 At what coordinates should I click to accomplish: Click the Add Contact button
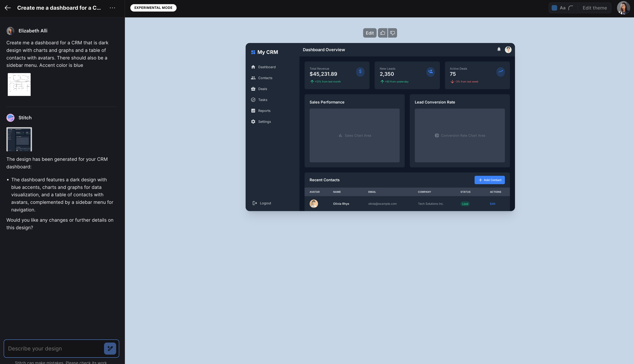point(489,180)
